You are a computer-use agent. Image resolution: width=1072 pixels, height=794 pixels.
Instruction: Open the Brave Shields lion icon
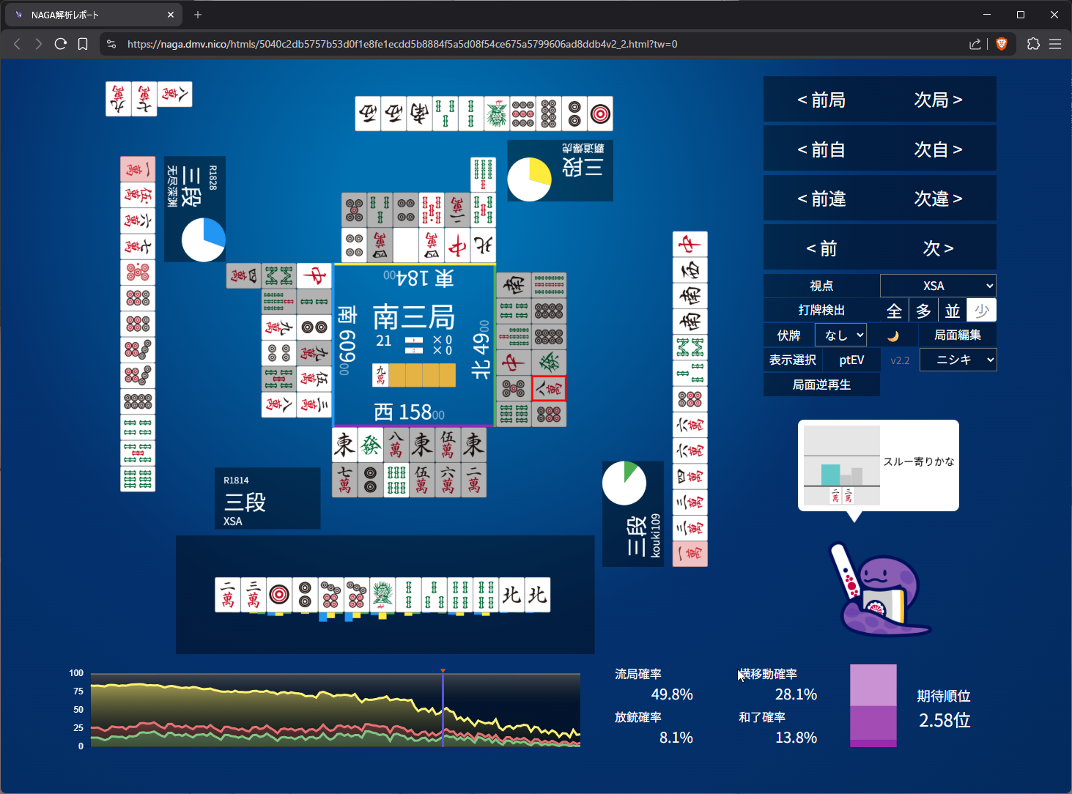1002,44
